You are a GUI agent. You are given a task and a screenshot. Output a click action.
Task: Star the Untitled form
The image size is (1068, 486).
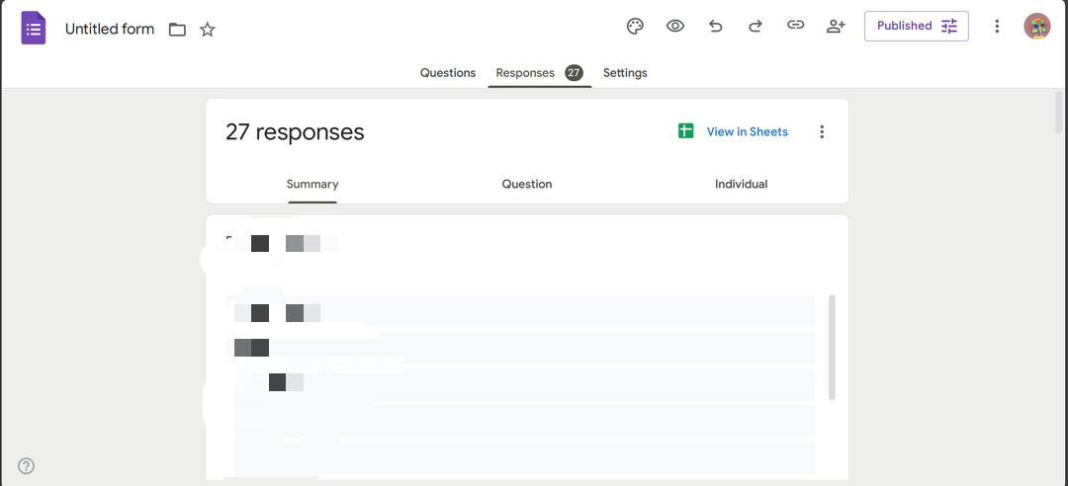[x=208, y=30]
